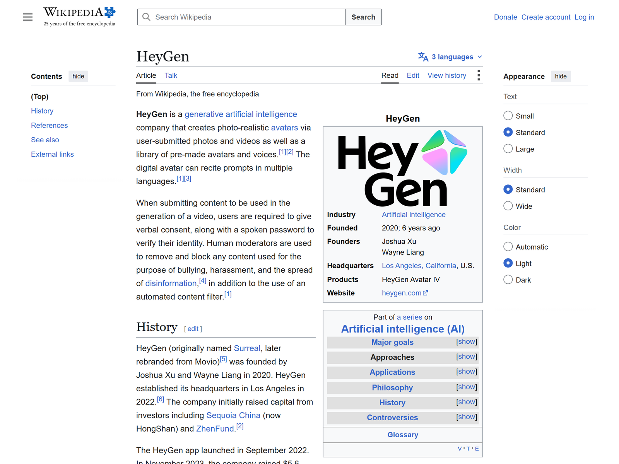Open the Sequoia China link
This screenshot has width=619, height=464.
point(233,415)
